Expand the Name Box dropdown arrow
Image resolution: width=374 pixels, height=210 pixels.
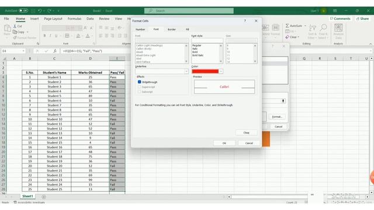[23, 51]
